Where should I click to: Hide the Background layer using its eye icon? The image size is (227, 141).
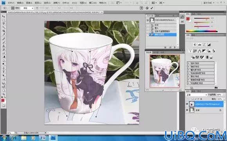[x=187, y=110]
